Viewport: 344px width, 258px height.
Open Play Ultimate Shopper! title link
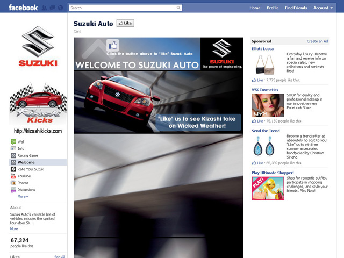[273, 173]
